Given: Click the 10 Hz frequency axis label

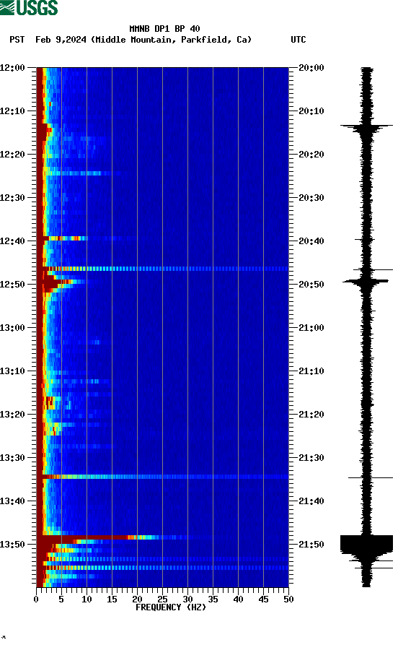Looking at the screenshot, I should tap(87, 599).
